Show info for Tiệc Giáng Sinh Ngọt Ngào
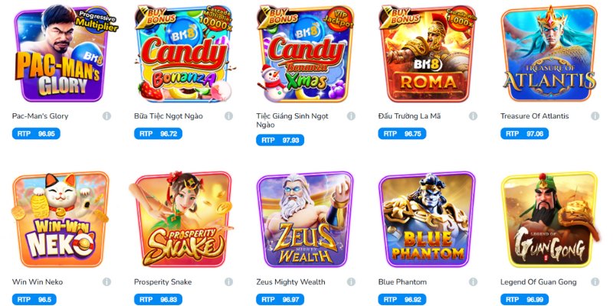The image size is (613, 306). [x=351, y=116]
